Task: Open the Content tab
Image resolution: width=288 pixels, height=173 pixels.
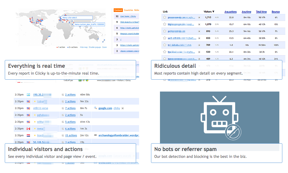Action: pos(118,10)
